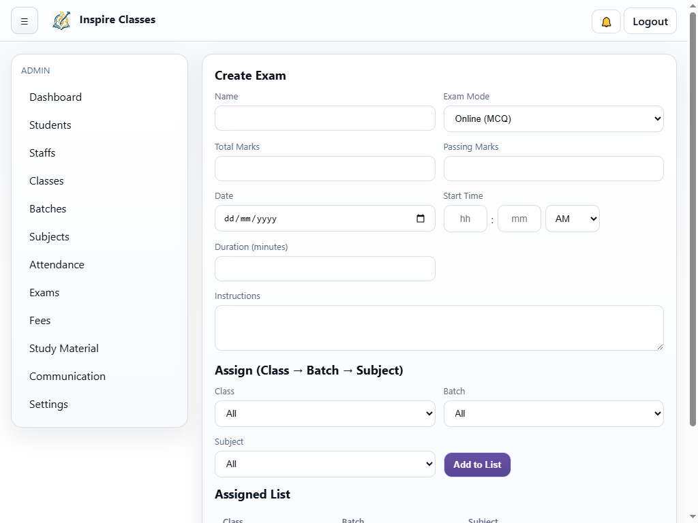Navigate to Study Material

pyautogui.click(x=63, y=349)
